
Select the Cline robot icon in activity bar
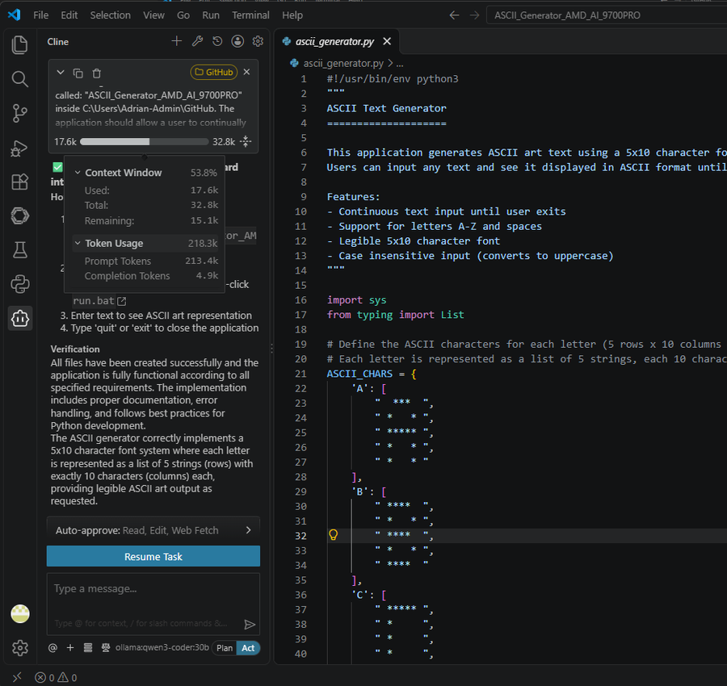click(x=20, y=318)
